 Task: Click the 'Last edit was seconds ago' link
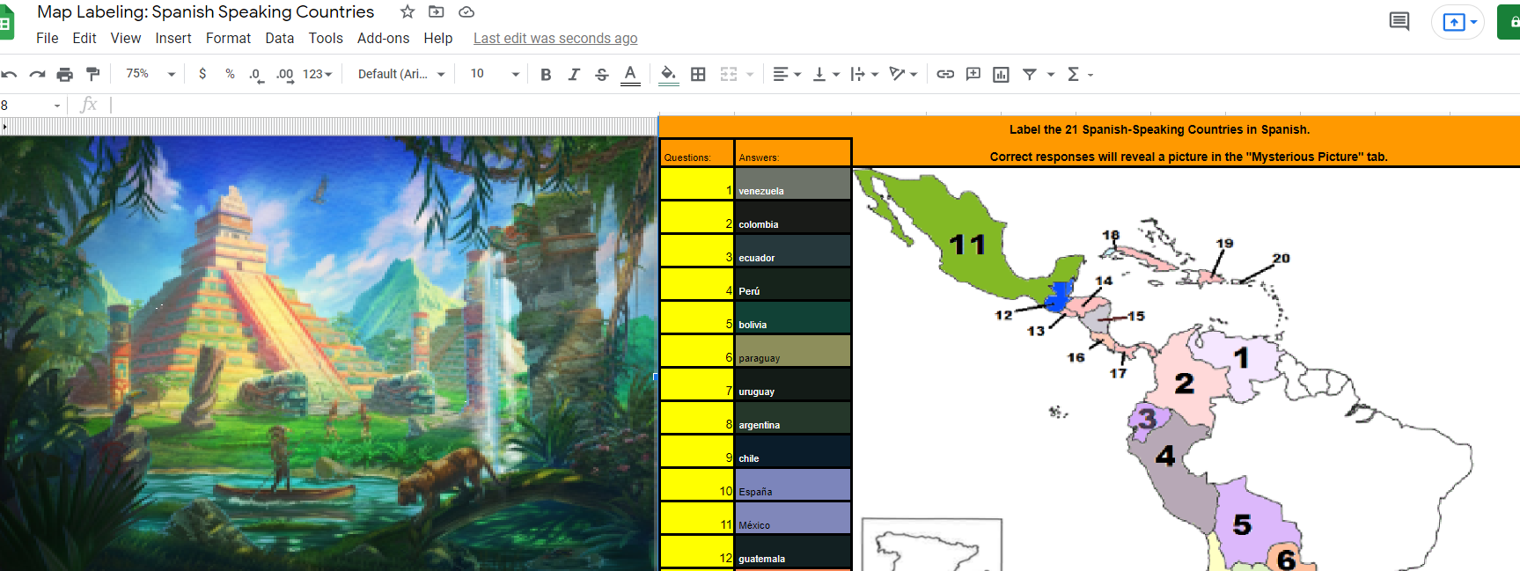coord(555,38)
